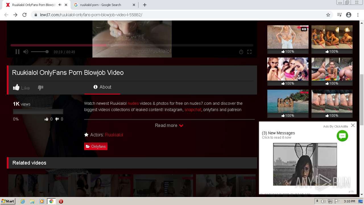364x205 pixels.
Task: Open system tray volume icon
Action: pos(323,201)
